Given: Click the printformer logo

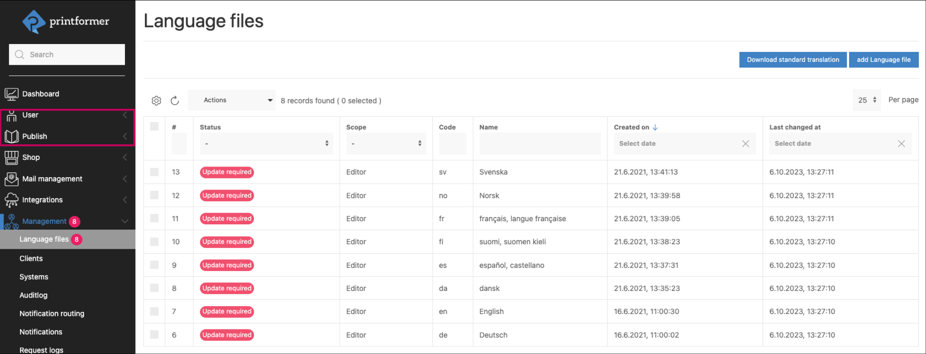Looking at the screenshot, I should tap(66, 21).
